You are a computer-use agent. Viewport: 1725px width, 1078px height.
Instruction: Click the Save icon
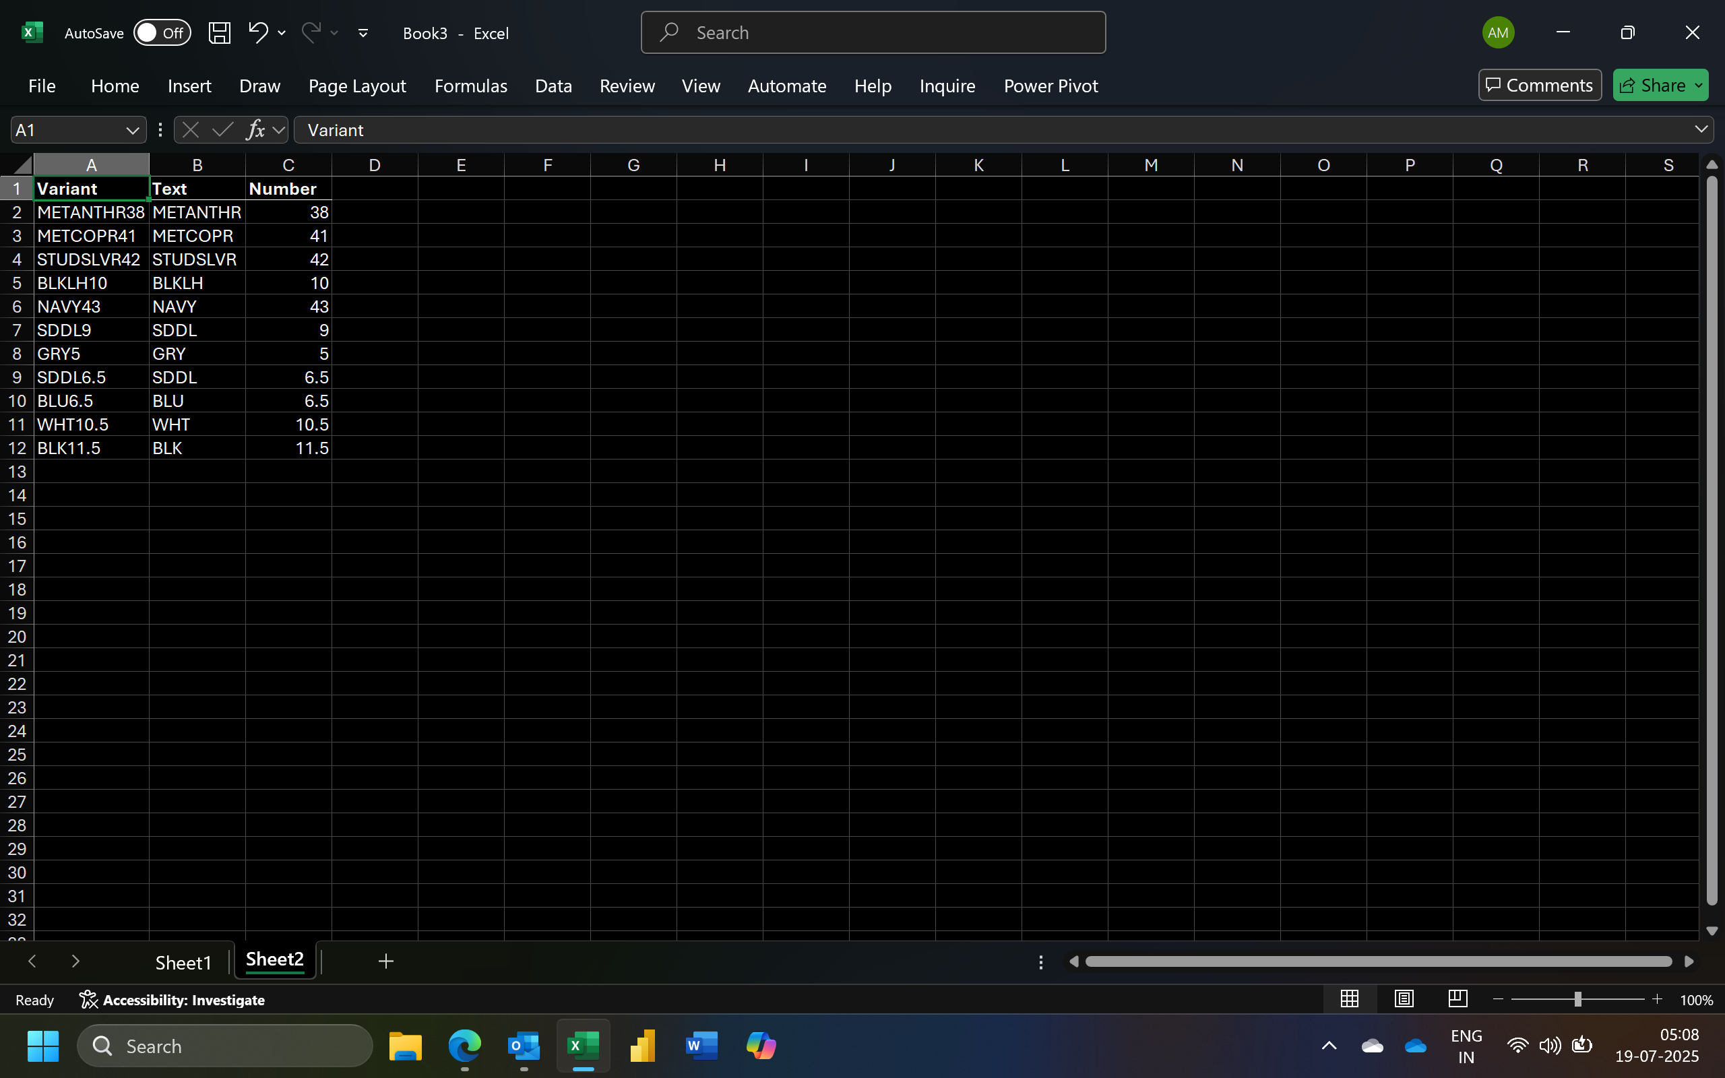click(220, 33)
